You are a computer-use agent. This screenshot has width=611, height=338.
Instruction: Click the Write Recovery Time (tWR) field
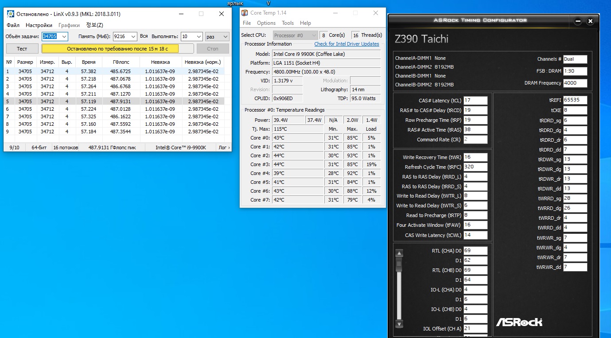click(475, 157)
